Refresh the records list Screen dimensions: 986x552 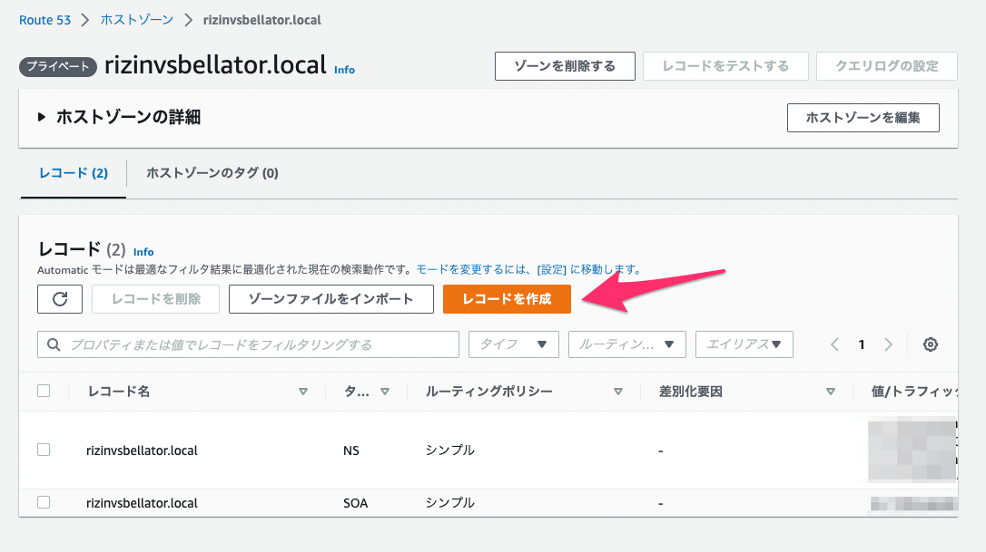pyautogui.click(x=59, y=299)
